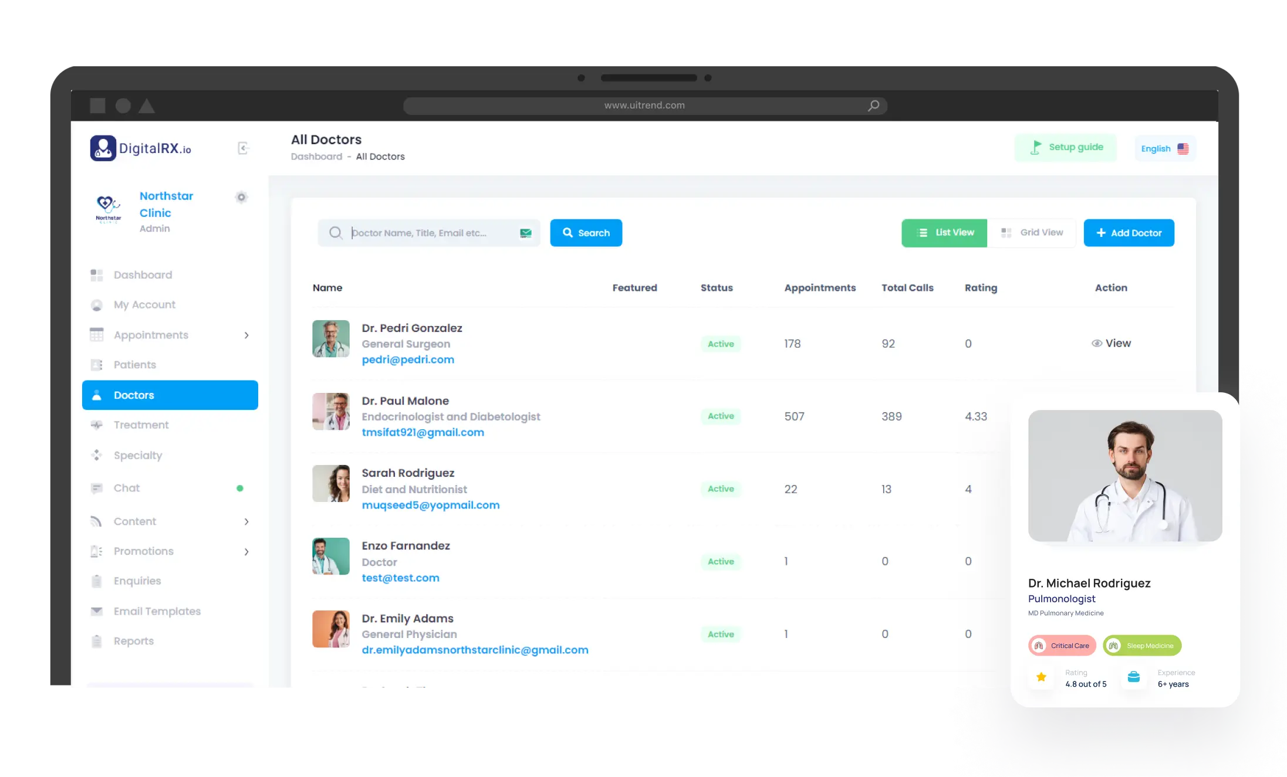Expand the Content submenu chevron

246,522
